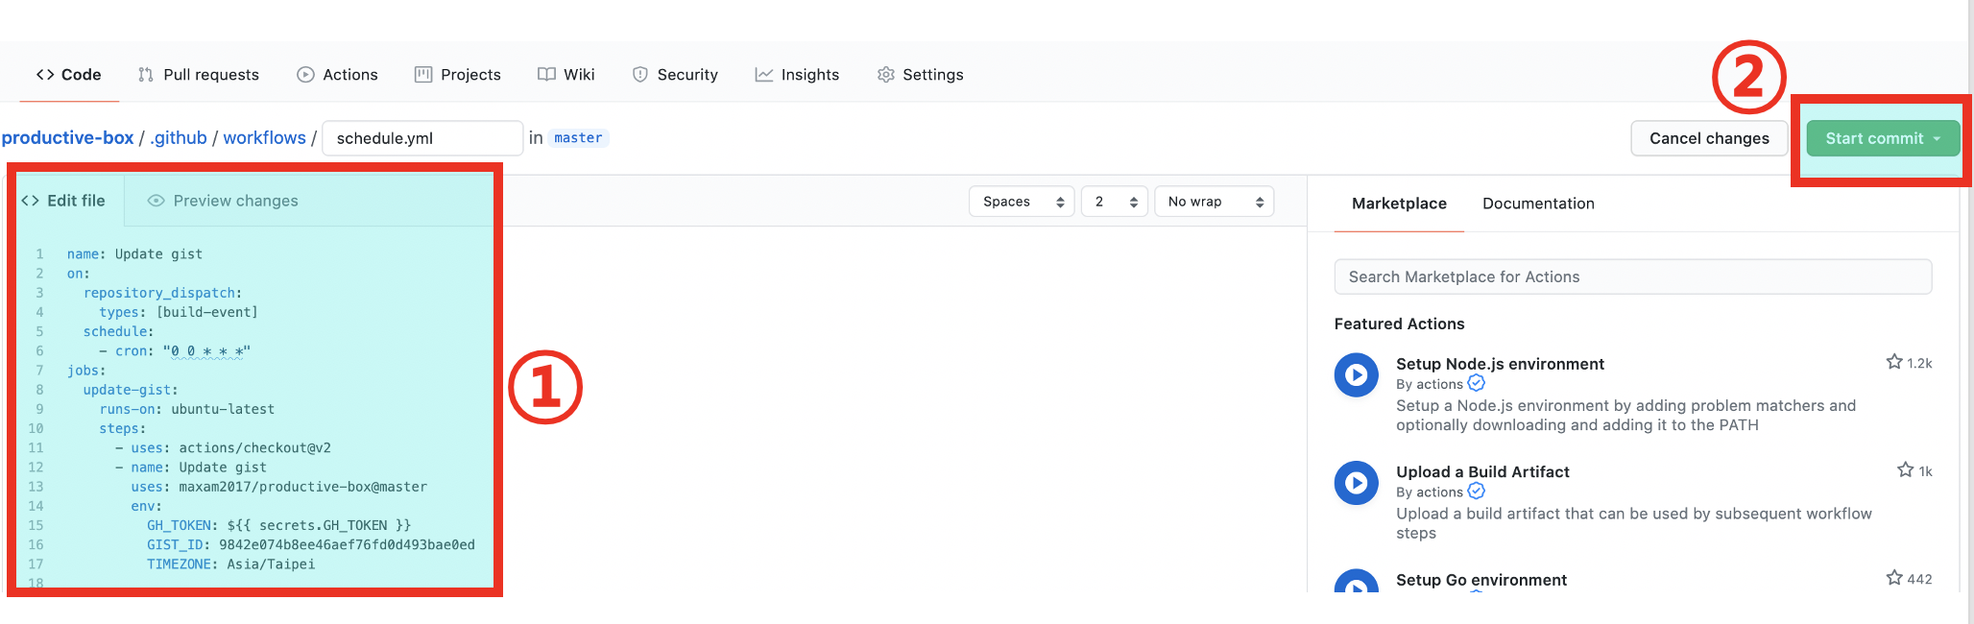The height and width of the screenshot is (624, 1974).
Task: Open the Code tab
Action: pos(68,75)
